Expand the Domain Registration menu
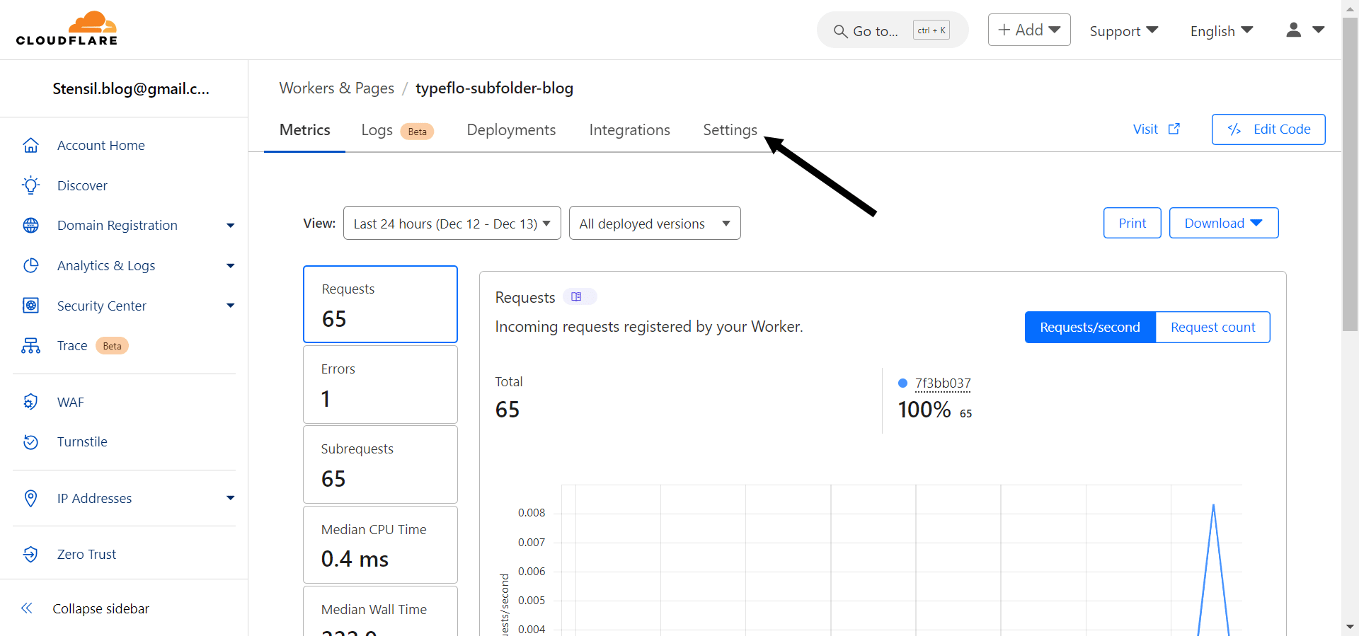Screen dimensions: 1359x636 coord(230,226)
